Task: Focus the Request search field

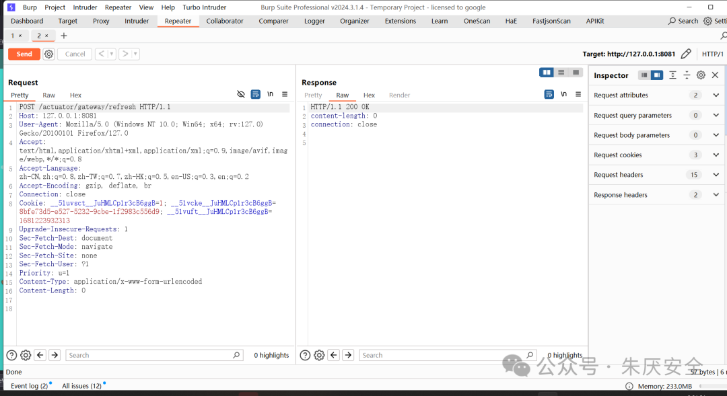Action: pos(154,355)
